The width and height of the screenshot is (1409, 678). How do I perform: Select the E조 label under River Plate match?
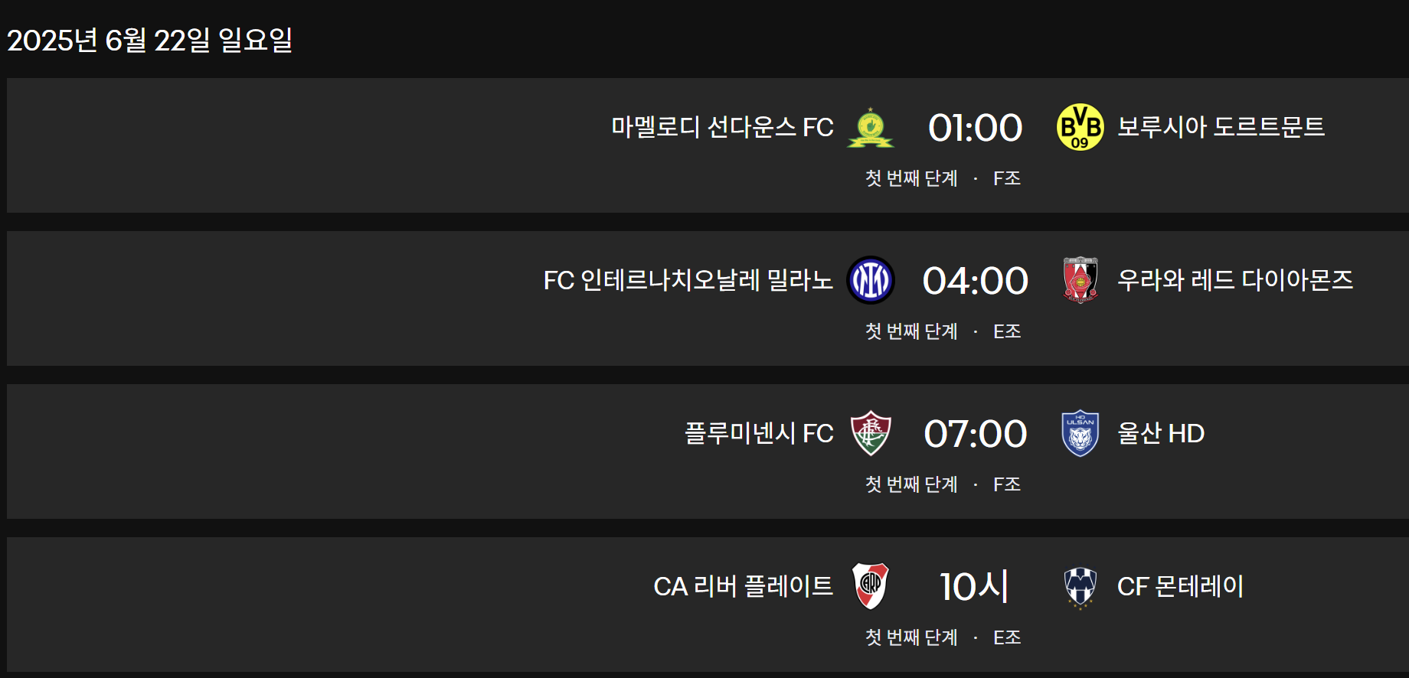[1006, 637]
